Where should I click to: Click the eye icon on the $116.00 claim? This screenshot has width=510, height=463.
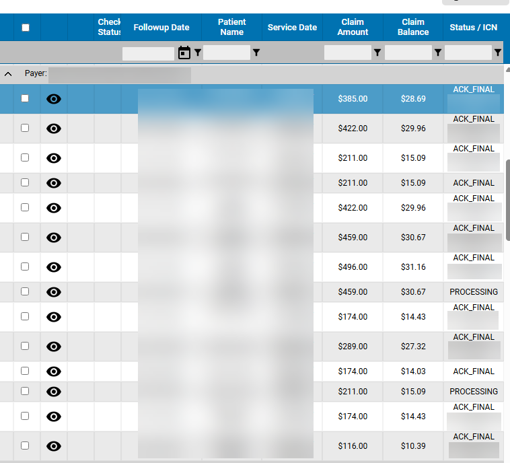[54, 446]
